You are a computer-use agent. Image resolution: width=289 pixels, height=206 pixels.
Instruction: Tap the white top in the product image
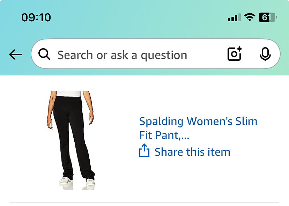click(x=69, y=93)
